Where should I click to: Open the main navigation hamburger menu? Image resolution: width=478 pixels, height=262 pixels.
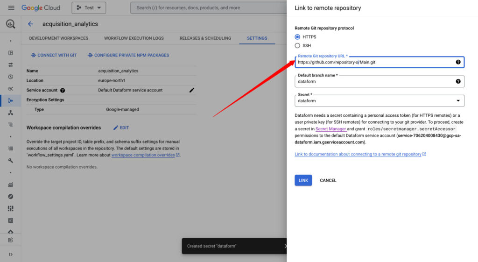pyautogui.click(x=11, y=8)
